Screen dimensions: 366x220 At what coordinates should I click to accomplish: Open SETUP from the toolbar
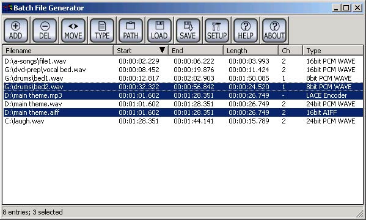(217, 31)
